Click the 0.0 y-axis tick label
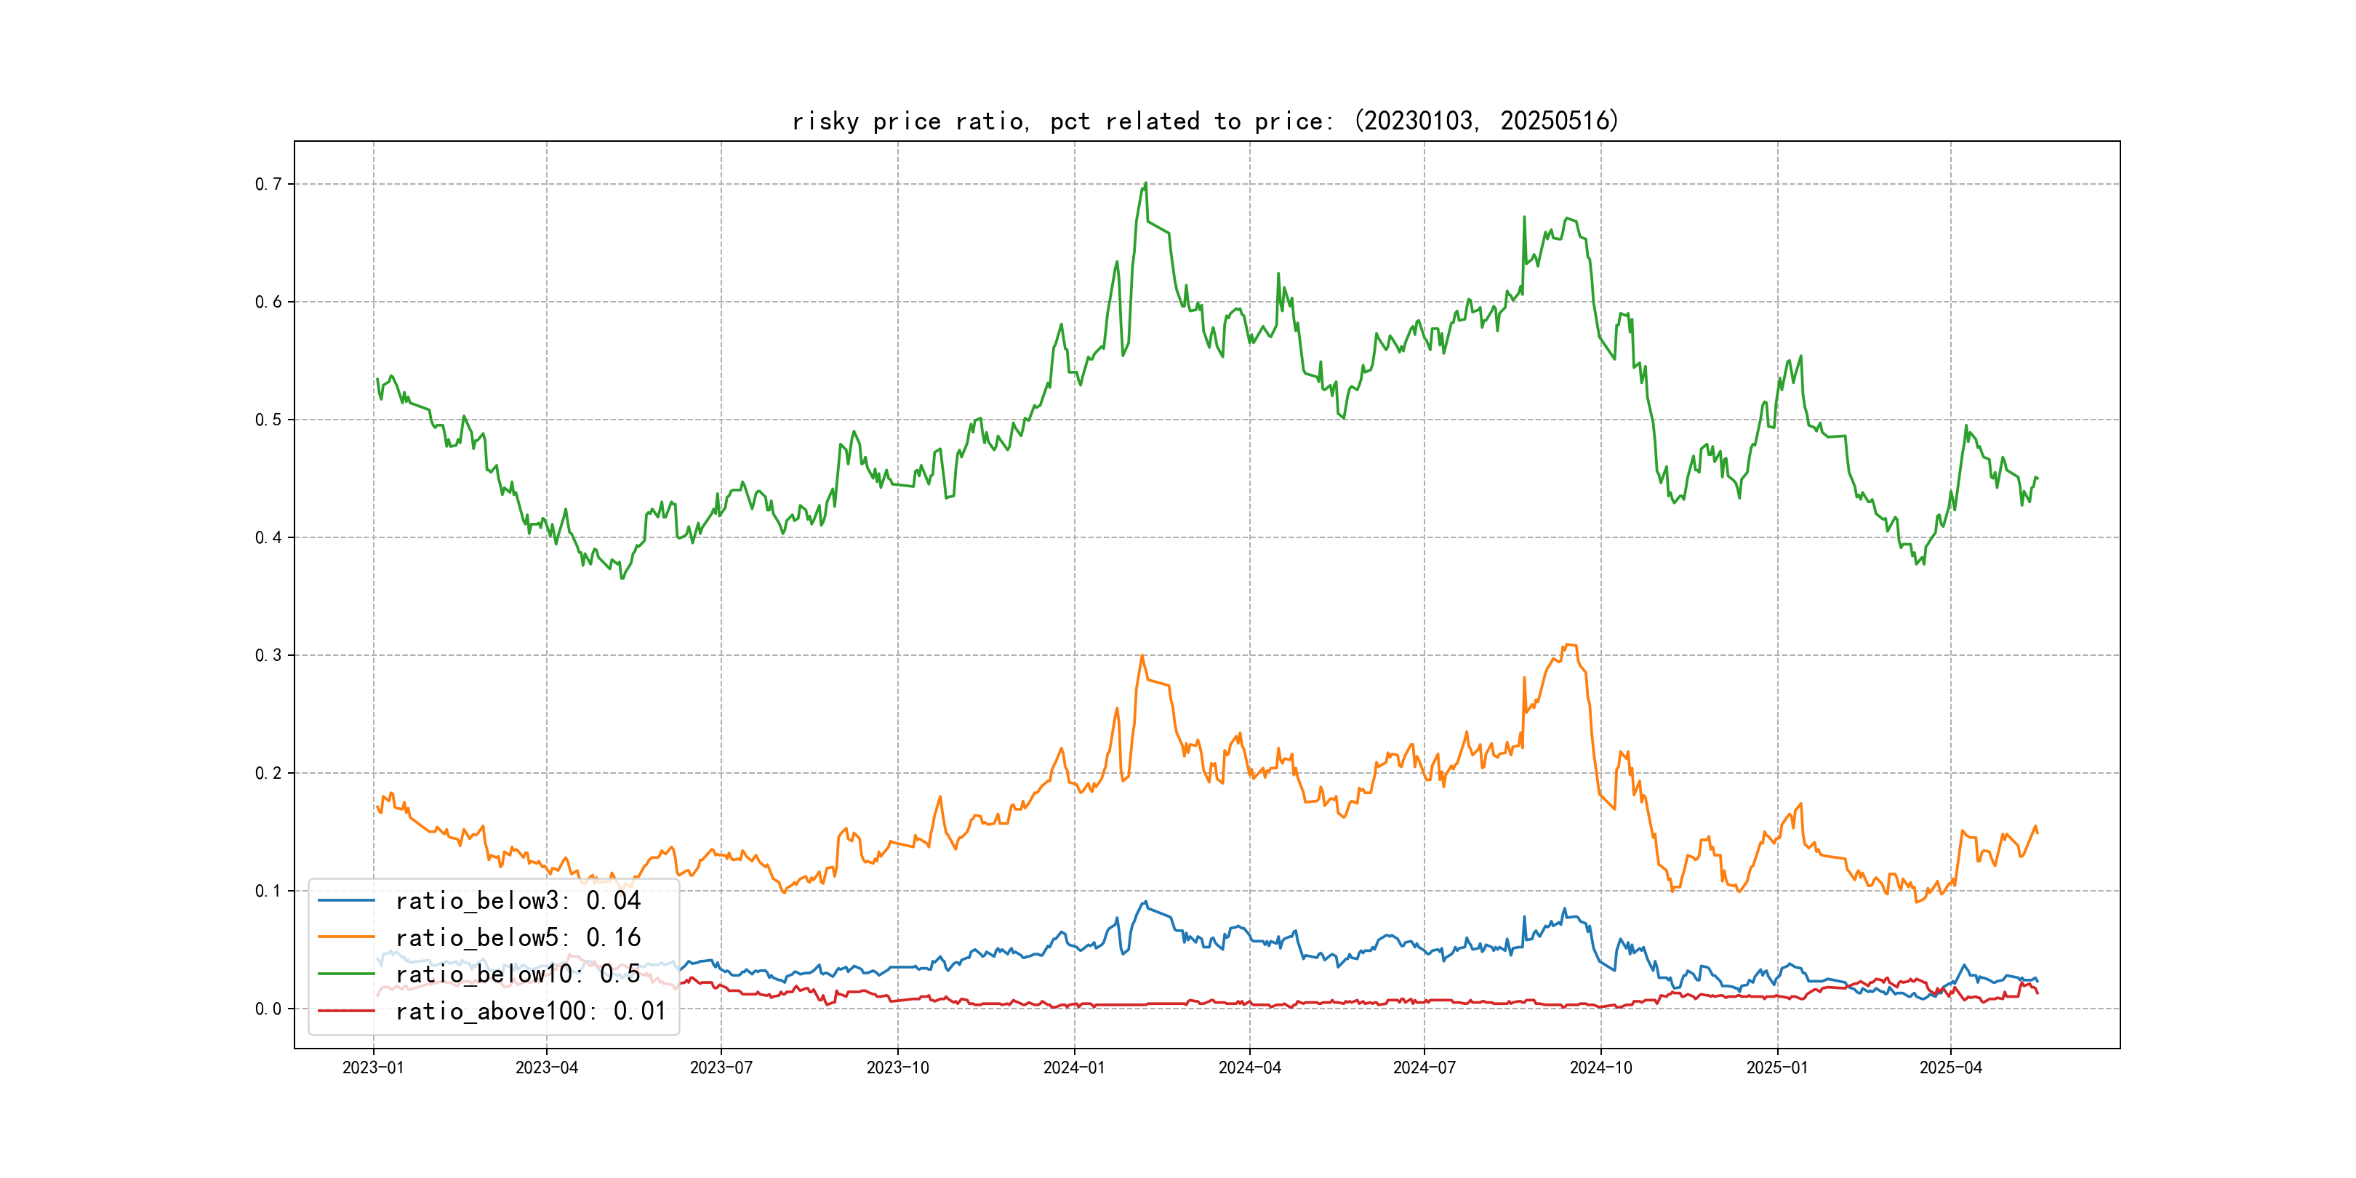The image size is (2356, 1178). (x=268, y=1009)
